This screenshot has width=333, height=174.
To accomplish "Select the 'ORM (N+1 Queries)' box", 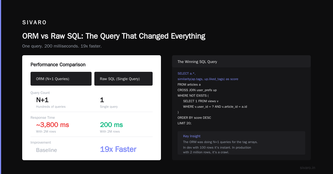I will pos(61,79).
